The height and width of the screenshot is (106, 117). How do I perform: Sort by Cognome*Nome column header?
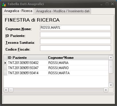[x=78, y=58]
